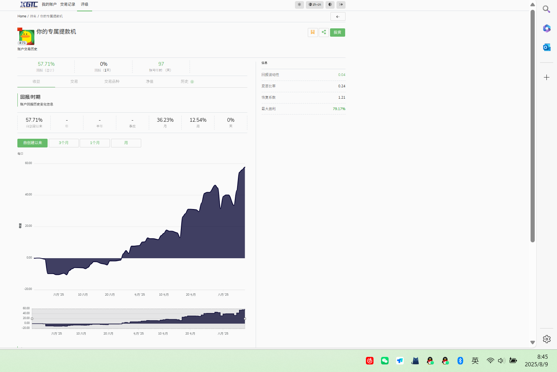The image size is (557, 372).
Task: Click the Home breadcrumb link
Action: [22, 16]
